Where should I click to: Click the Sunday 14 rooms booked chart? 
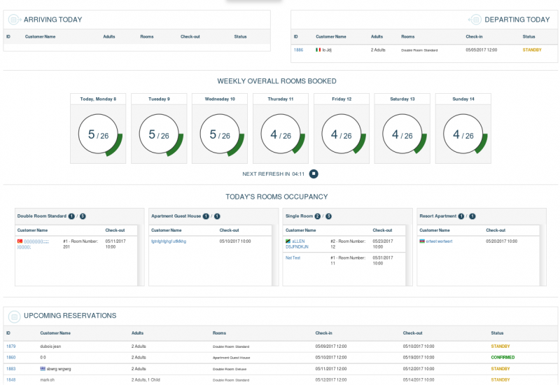(463, 134)
